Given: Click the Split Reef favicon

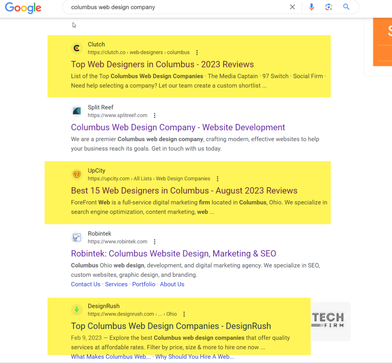Looking at the screenshot, I should pyautogui.click(x=77, y=111).
